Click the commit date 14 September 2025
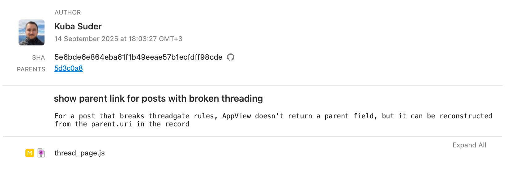Screen dimensions: 515x178 (86, 39)
